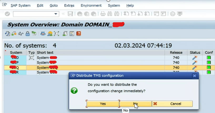Click the status wand icon in first row
Screen dimensions: 215x113
point(195,58)
